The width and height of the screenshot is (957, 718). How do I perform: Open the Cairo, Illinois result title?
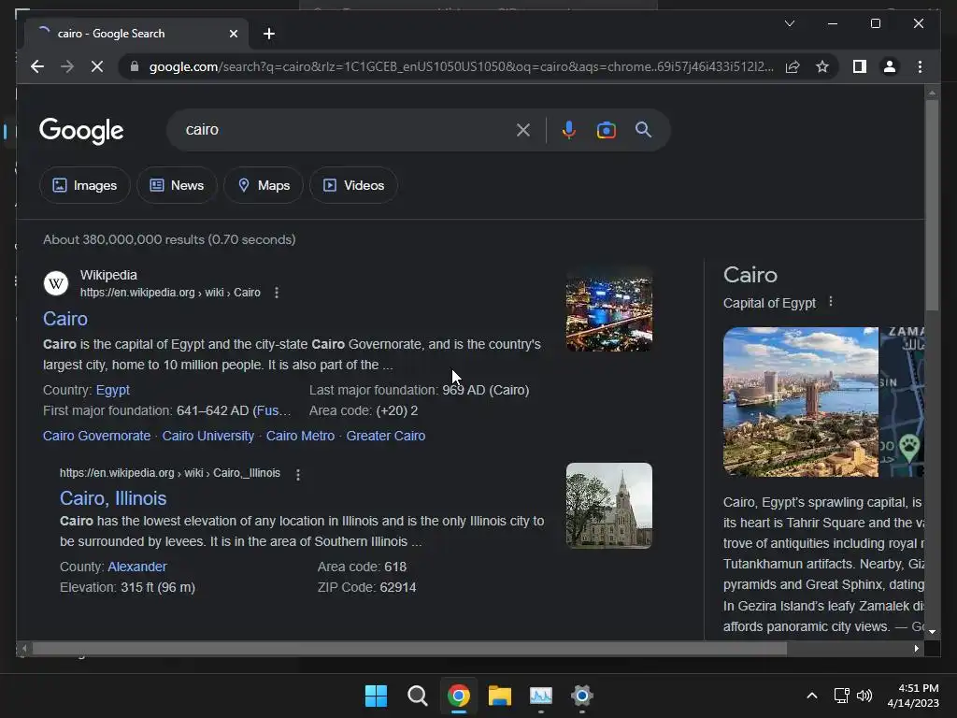pos(113,498)
